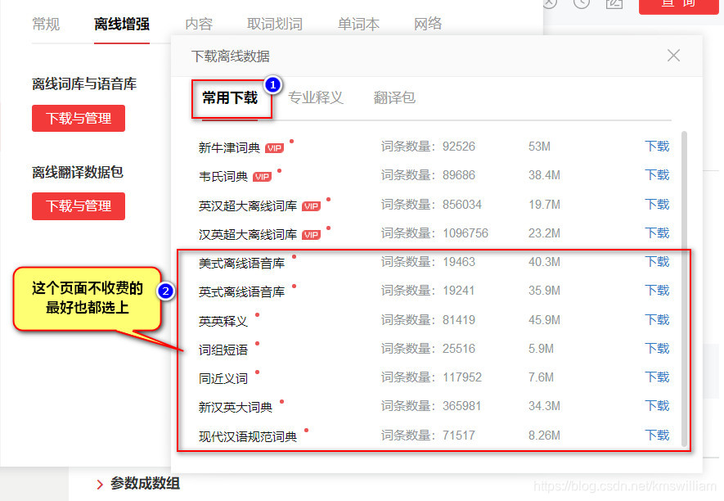Select the 新汉英大词典 entry name
The height and width of the screenshot is (501, 724).
[x=236, y=407]
